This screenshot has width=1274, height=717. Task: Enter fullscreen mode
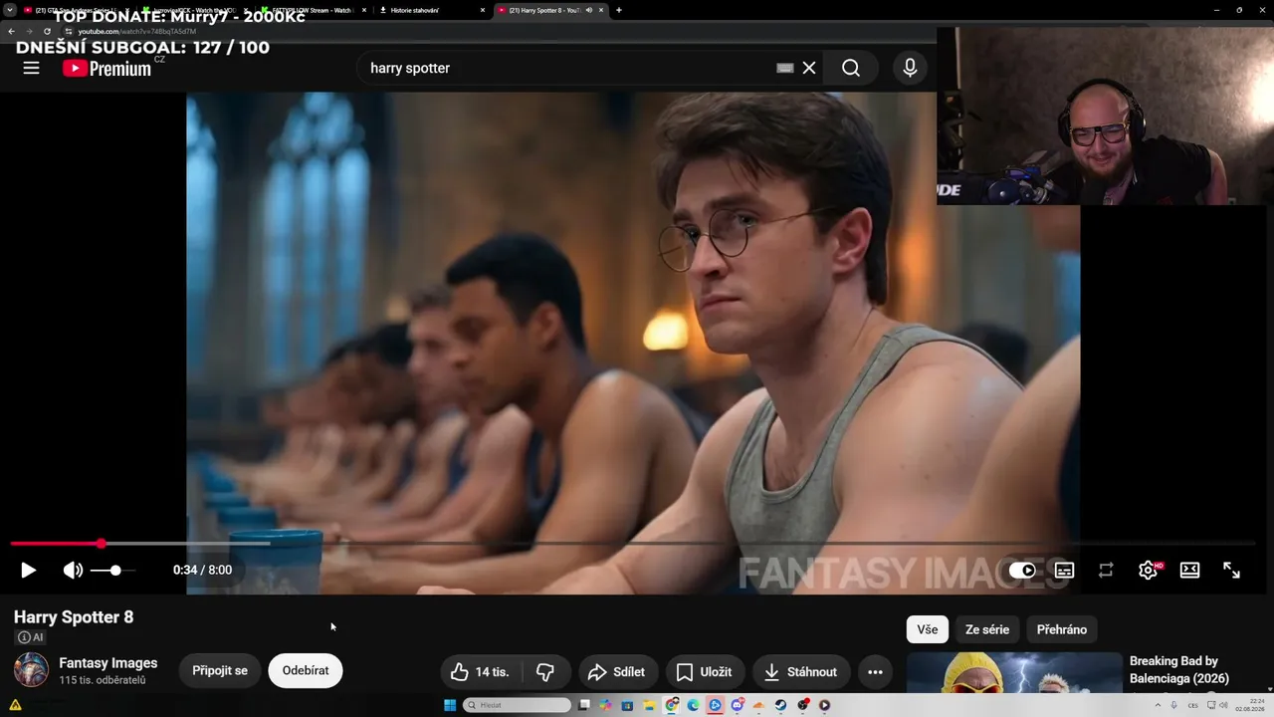pyautogui.click(x=1231, y=570)
